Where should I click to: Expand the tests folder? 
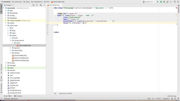point(6,68)
